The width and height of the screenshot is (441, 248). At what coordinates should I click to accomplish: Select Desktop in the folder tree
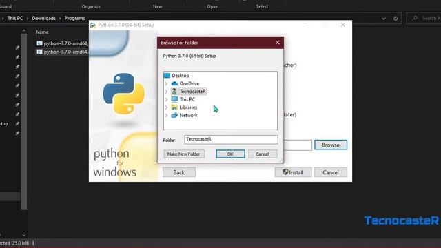click(x=181, y=76)
